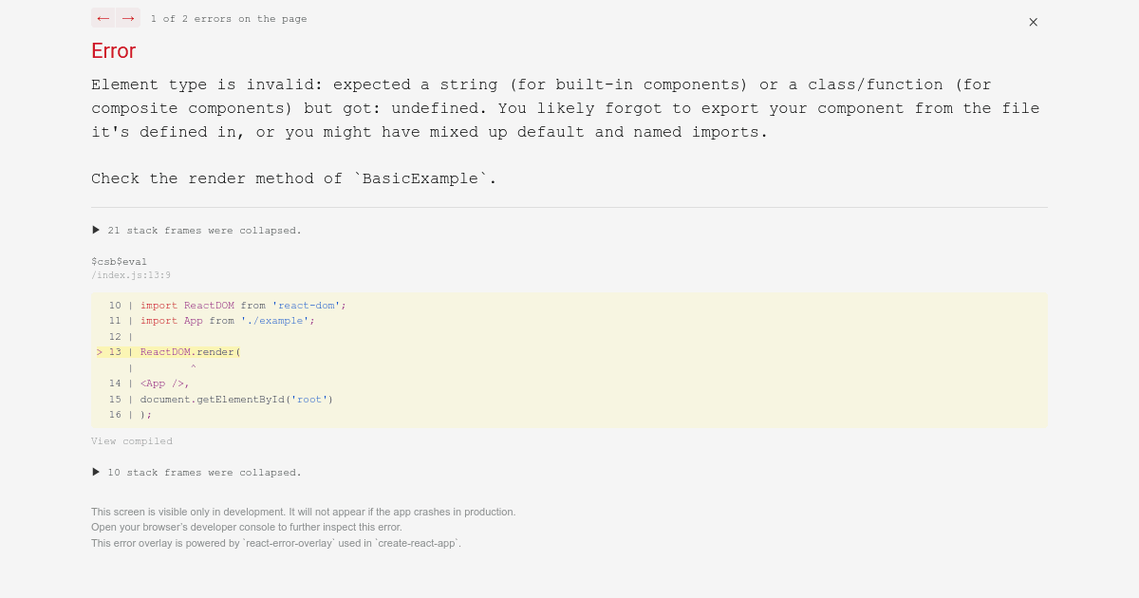Expand the 21 collapsed stack frames
The image size is (1139, 598).
(x=205, y=230)
